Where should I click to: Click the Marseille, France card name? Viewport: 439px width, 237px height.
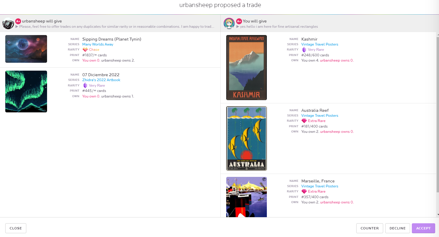tap(318, 181)
